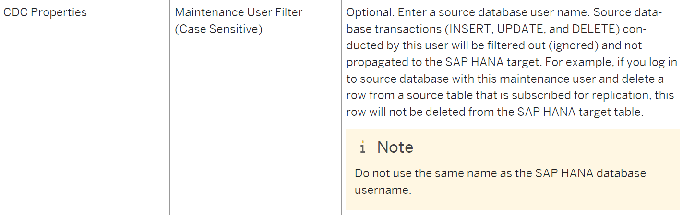The image size is (683, 215).
Task: Click the word 'username.' in the note
Action: pyautogui.click(x=383, y=190)
